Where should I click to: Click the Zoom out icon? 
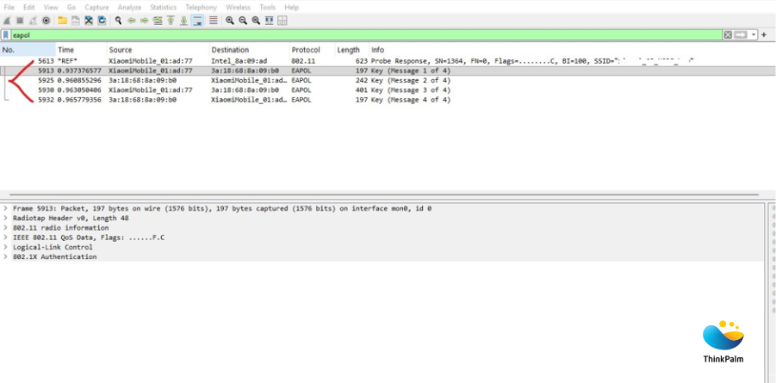[243, 21]
